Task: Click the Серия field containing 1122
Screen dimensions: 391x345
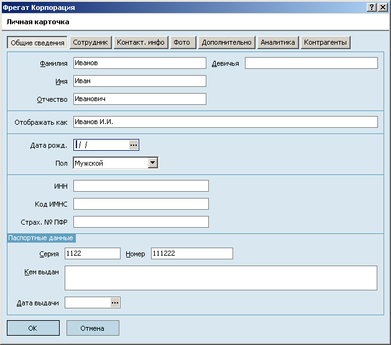Action: [x=93, y=253]
